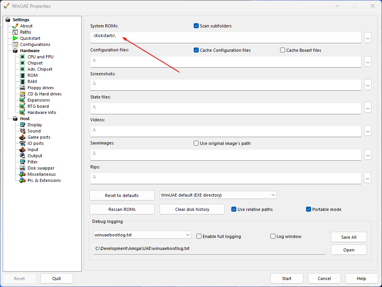Screen dimensions: 382x287
Task: Click the Floppy drives icon
Action: tap(22, 88)
